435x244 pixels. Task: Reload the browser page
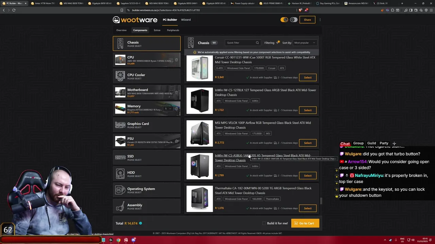(14, 10)
